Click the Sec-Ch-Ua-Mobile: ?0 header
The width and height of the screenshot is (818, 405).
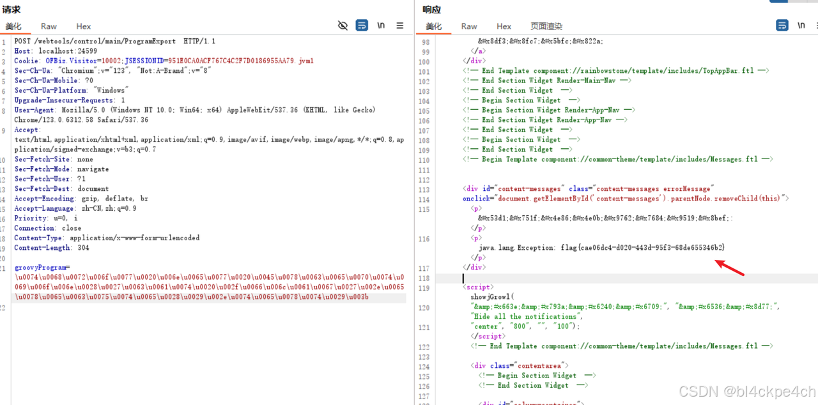click(x=54, y=80)
